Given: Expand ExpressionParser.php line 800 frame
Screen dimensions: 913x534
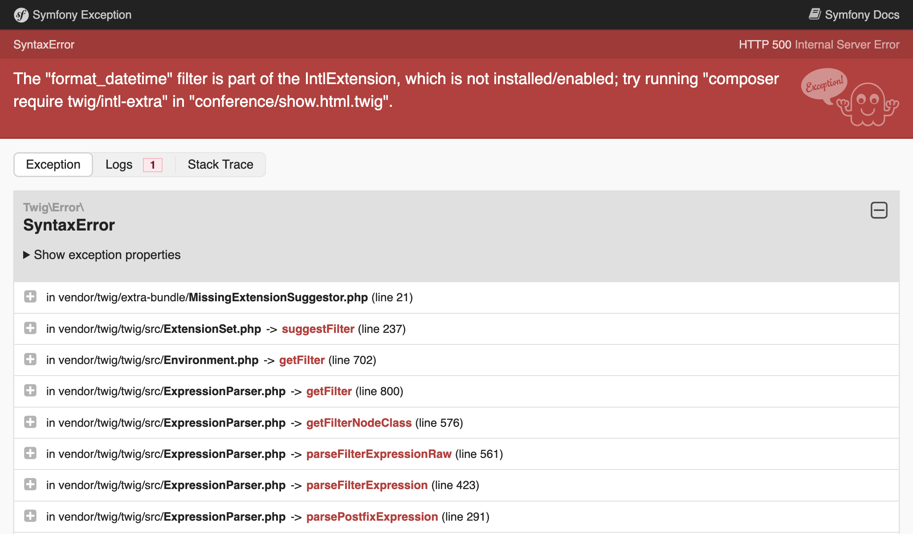Looking at the screenshot, I should click(30, 391).
